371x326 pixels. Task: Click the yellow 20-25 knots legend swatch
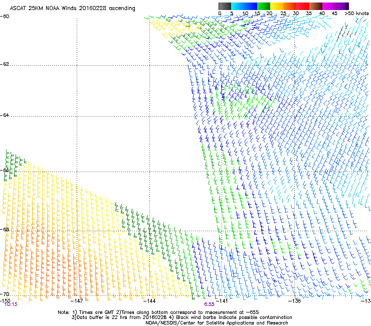pyautogui.click(x=277, y=6)
